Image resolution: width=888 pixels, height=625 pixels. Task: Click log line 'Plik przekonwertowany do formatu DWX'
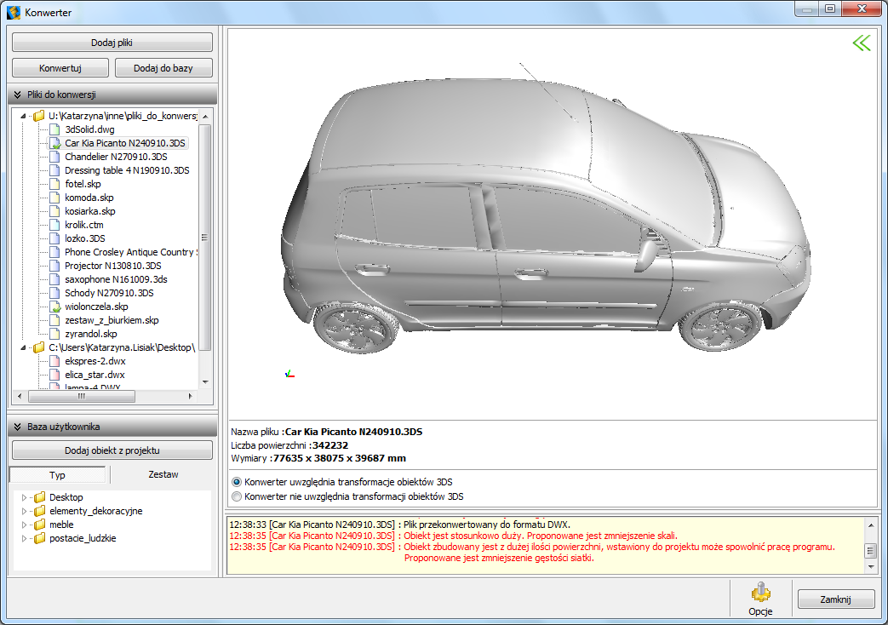click(487, 525)
